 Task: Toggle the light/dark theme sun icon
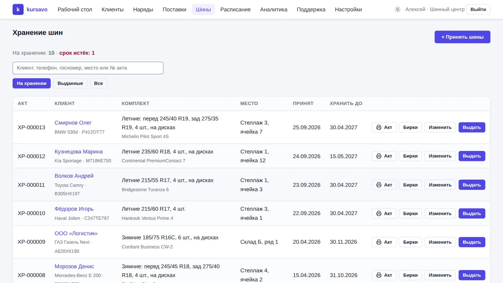pyautogui.click(x=398, y=9)
